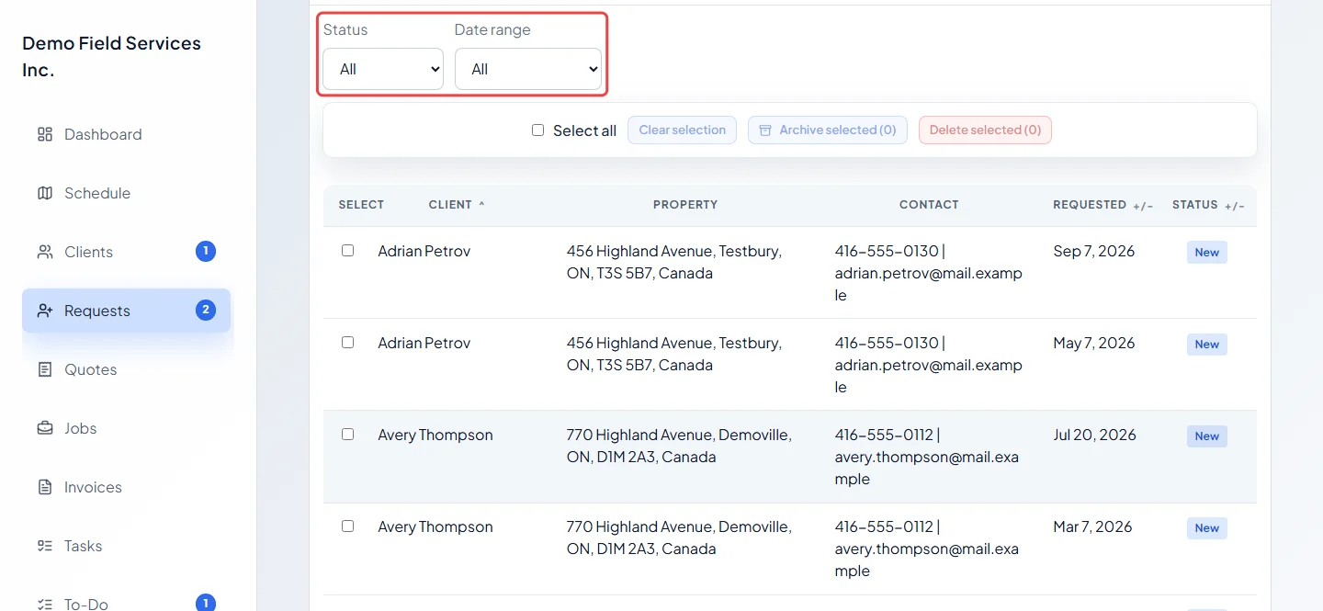Image resolution: width=1323 pixels, height=611 pixels.
Task: Click the Tasks checklist icon
Action: point(44,546)
